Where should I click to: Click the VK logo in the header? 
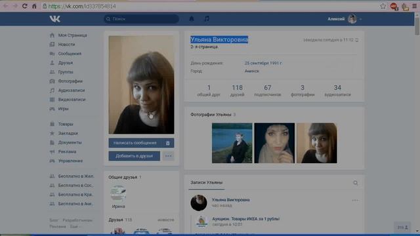pyautogui.click(x=55, y=19)
